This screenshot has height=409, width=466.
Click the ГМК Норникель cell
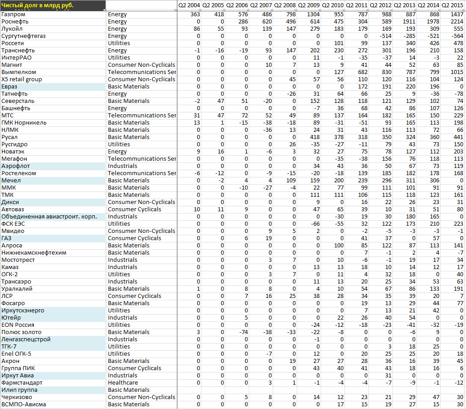click(53, 123)
